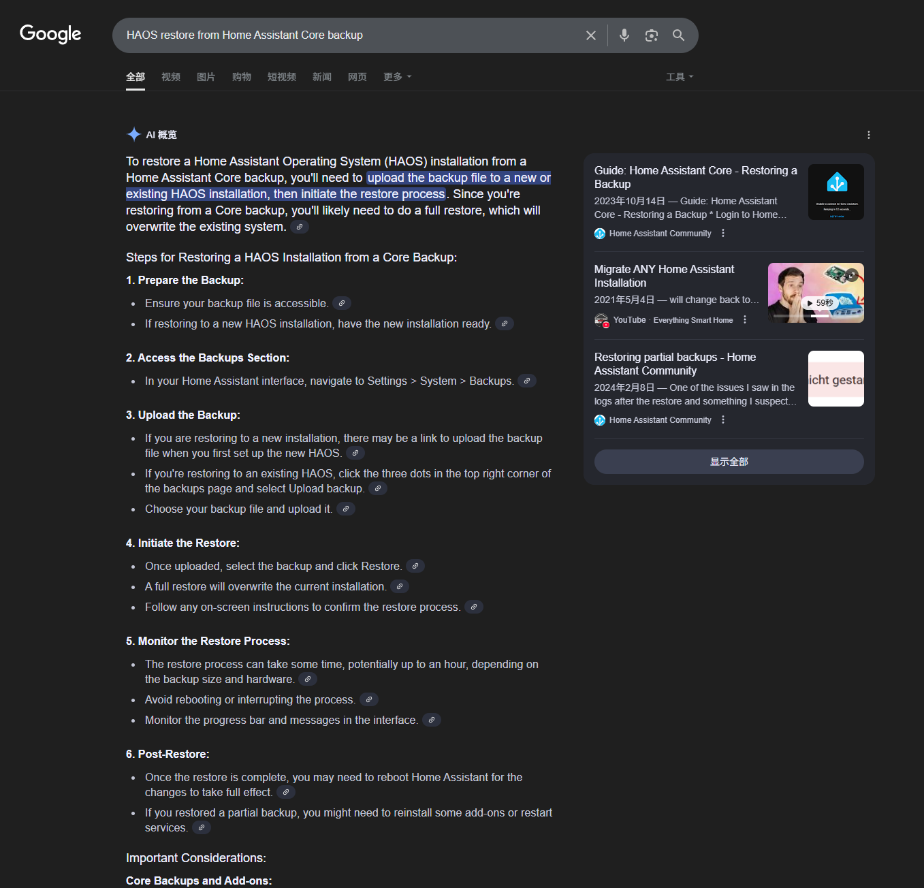The image size is (924, 888).
Task: Open source link after 'backup file and upload it'
Action: [346, 509]
